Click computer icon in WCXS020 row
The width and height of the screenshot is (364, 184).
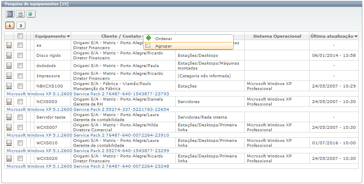(x=9, y=159)
